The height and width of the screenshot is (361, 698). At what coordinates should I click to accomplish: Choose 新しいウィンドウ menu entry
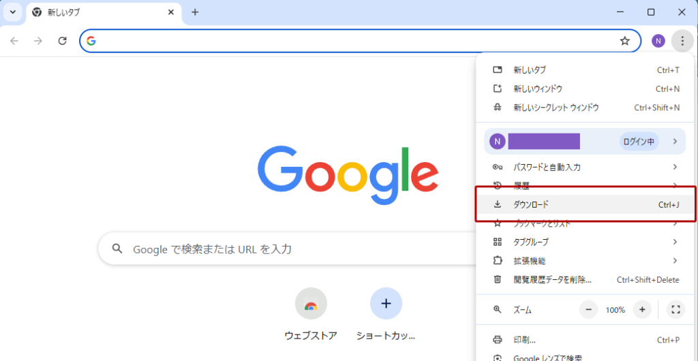(585, 89)
